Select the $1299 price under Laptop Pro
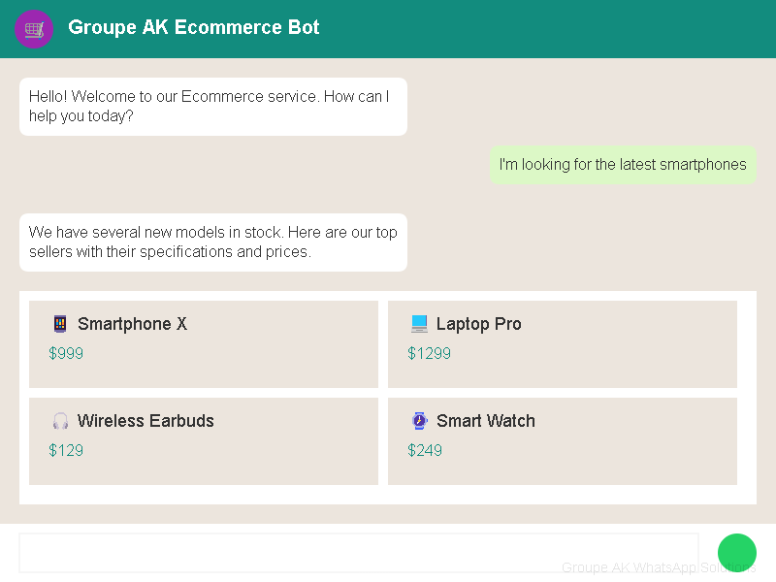 [x=429, y=353]
